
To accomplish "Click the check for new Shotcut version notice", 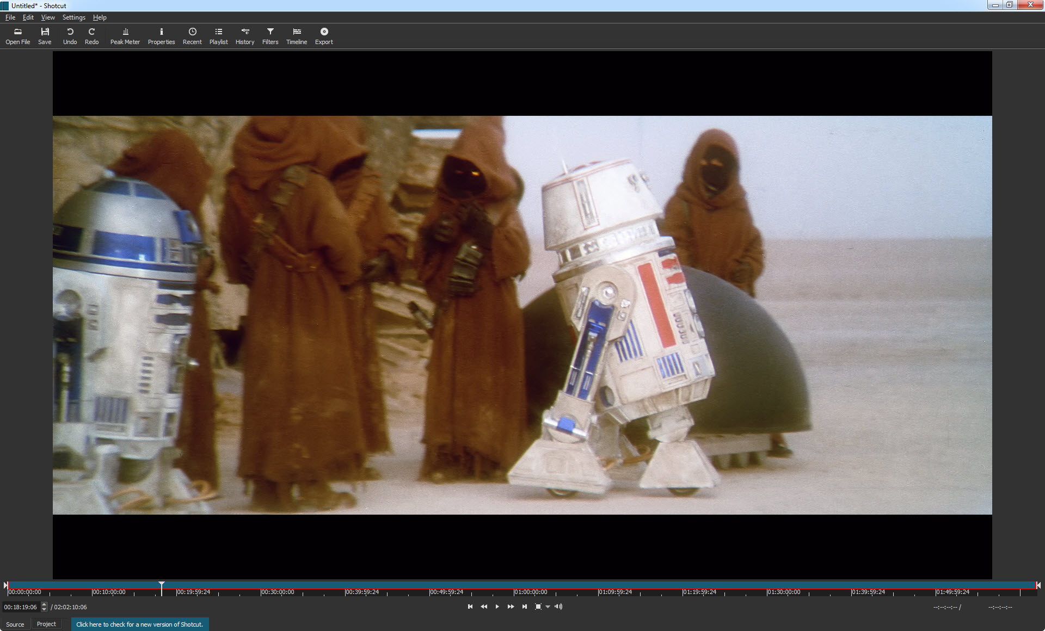I will (x=140, y=624).
